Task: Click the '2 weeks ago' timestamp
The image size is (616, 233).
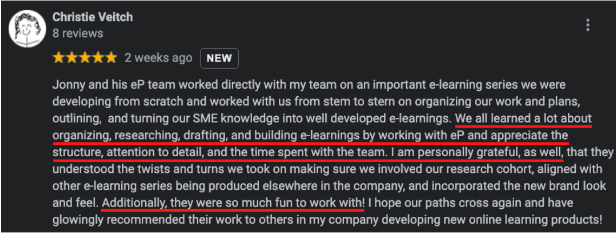Action: pyautogui.click(x=158, y=57)
